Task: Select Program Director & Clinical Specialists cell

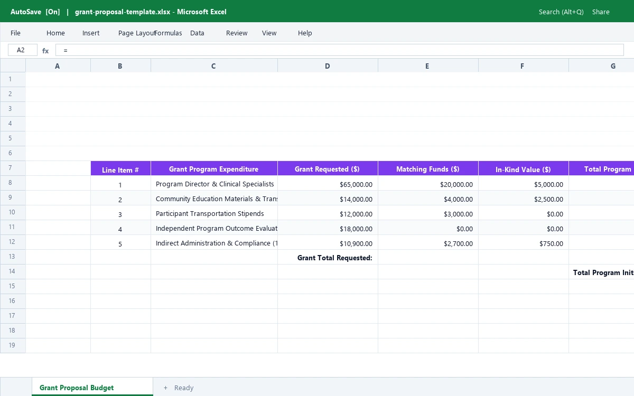Action: point(214,183)
